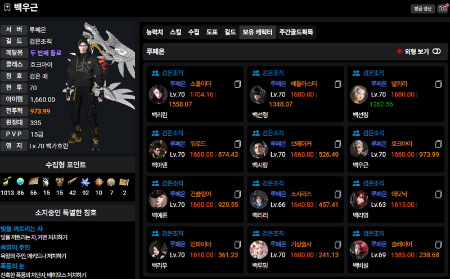Click the 소서리스 character portrait

(259, 200)
